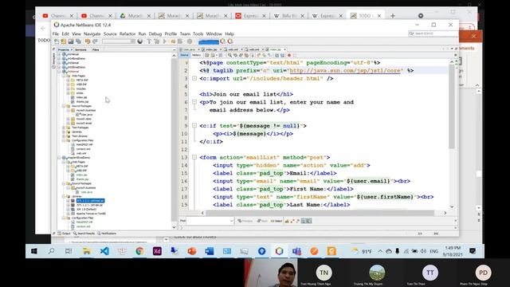Viewport: 510px width, 287px height.
Task: Open the Refactor menu
Action: (127, 33)
